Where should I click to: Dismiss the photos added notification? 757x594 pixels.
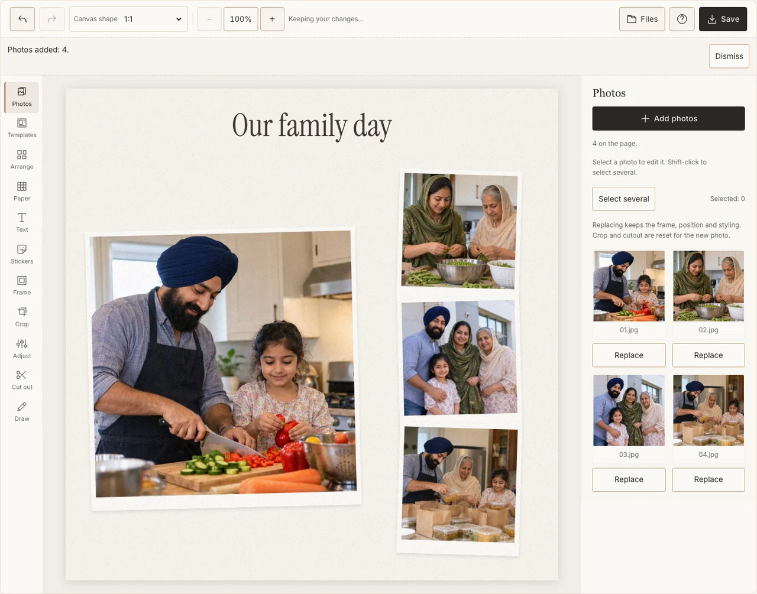[x=729, y=56]
